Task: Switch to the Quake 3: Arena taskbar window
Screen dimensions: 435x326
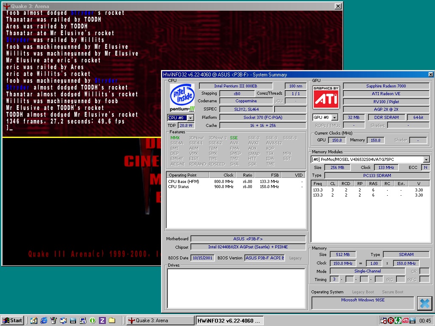Action: [160, 320]
